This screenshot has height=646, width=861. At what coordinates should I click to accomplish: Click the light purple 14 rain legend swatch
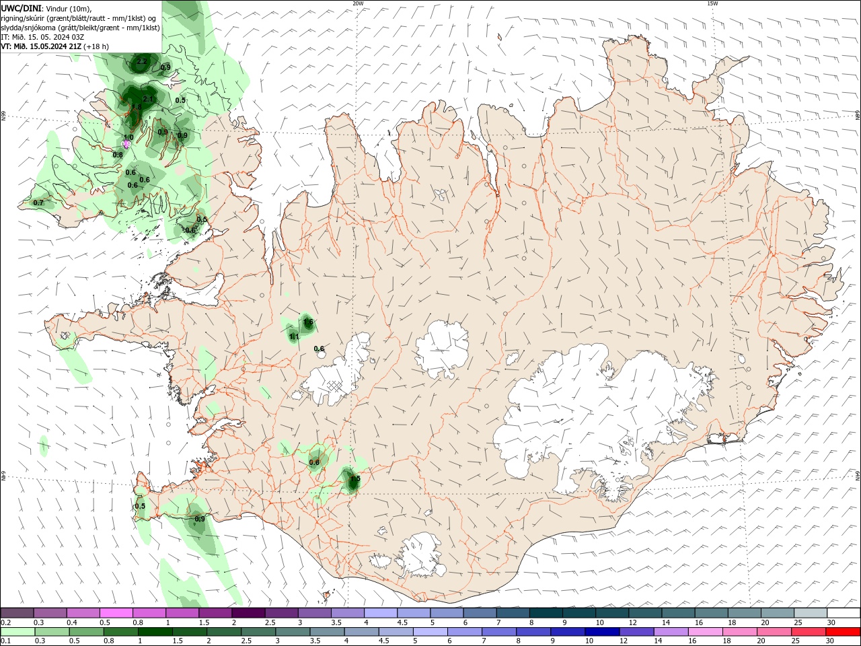click(x=671, y=632)
